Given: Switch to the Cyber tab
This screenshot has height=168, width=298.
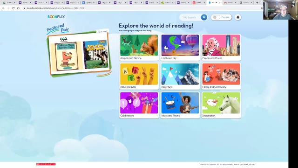Looking at the screenshot, I should [x=88, y=2].
